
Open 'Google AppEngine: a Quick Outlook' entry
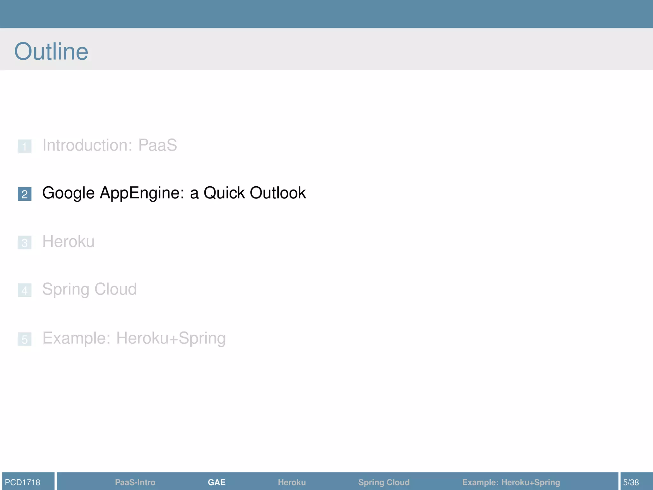(174, 193)
